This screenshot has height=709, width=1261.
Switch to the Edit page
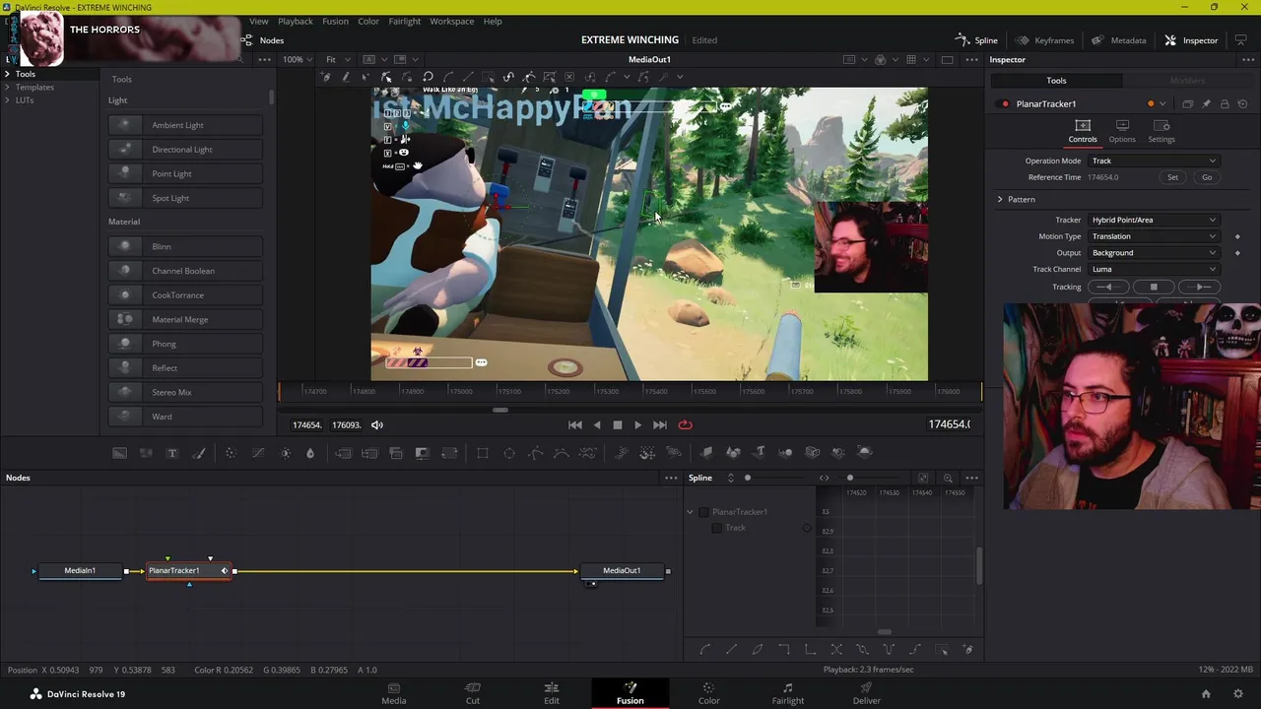[x=552, y=693]
